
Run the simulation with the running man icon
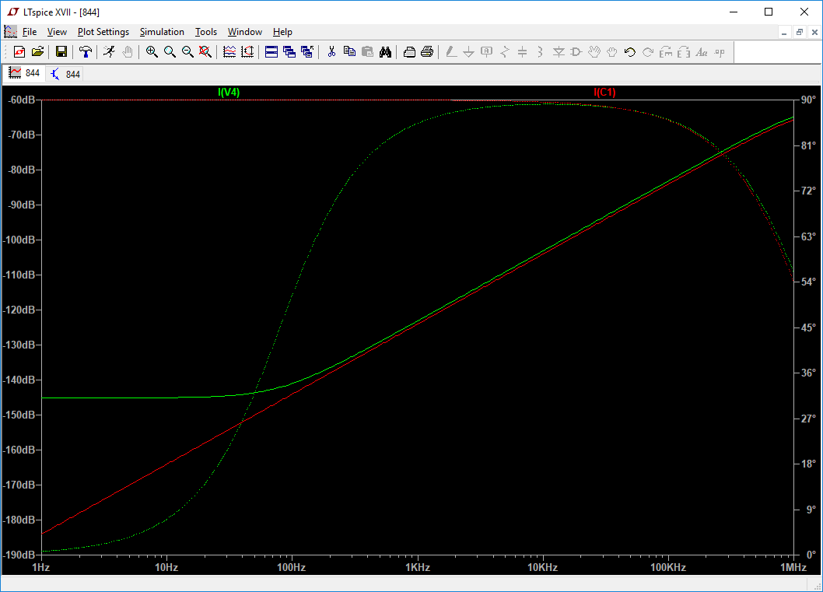coord(109,52)
